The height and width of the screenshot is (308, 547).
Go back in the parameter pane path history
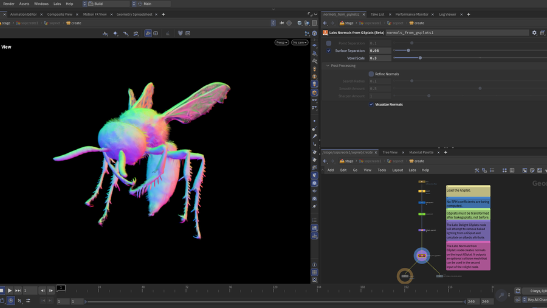(325, 23)
